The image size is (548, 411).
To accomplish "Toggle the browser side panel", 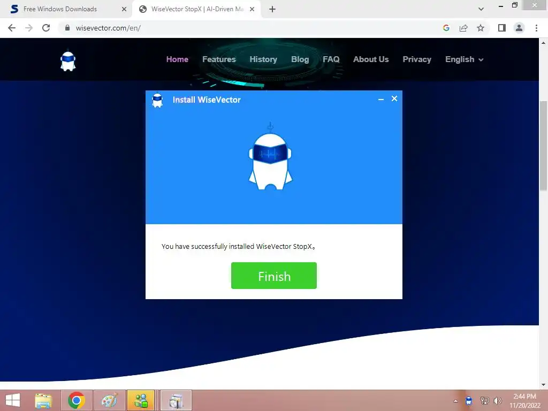I will (502, 28).
